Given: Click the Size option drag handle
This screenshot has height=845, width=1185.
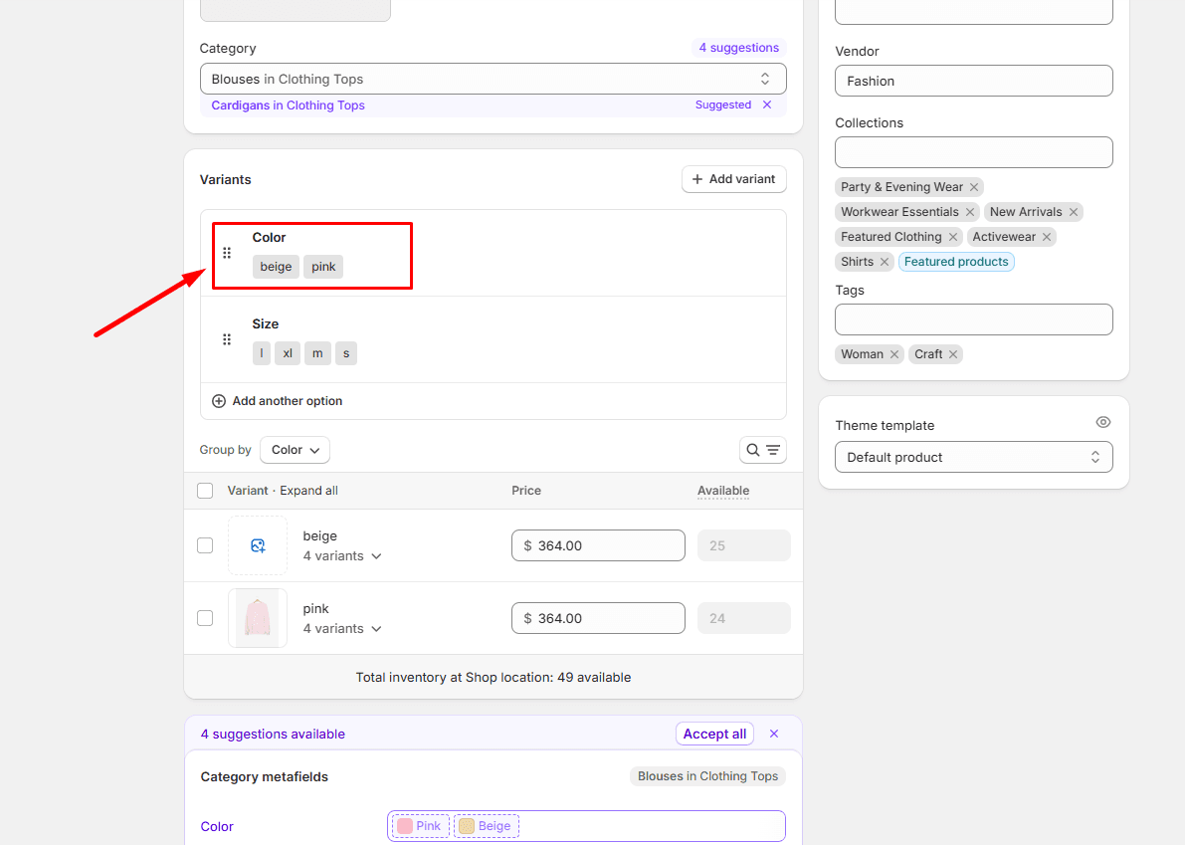Looking at the screenshot, I should point(227,339).
